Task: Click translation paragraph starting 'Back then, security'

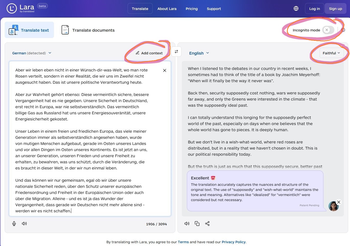Action: (254, 99)
